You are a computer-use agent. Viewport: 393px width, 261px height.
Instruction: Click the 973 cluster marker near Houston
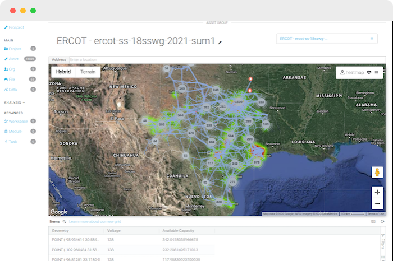[257, 162]
